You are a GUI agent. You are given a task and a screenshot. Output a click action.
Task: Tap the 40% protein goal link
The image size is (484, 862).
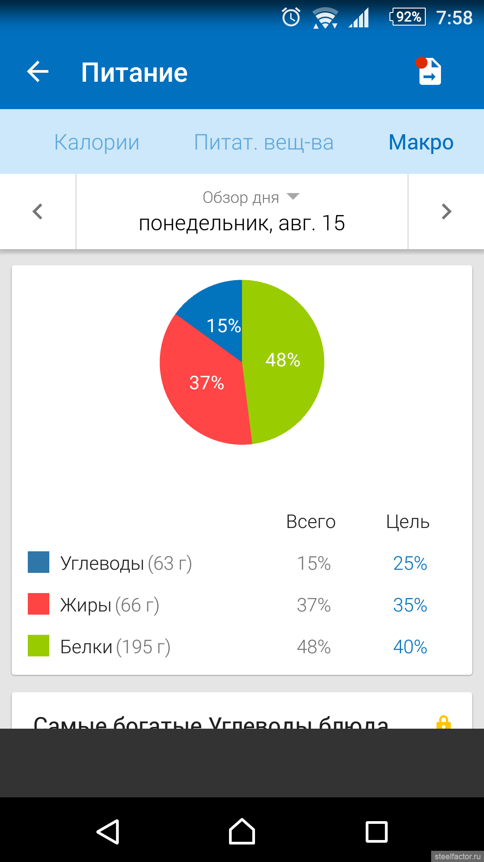[x=410, y=646]
